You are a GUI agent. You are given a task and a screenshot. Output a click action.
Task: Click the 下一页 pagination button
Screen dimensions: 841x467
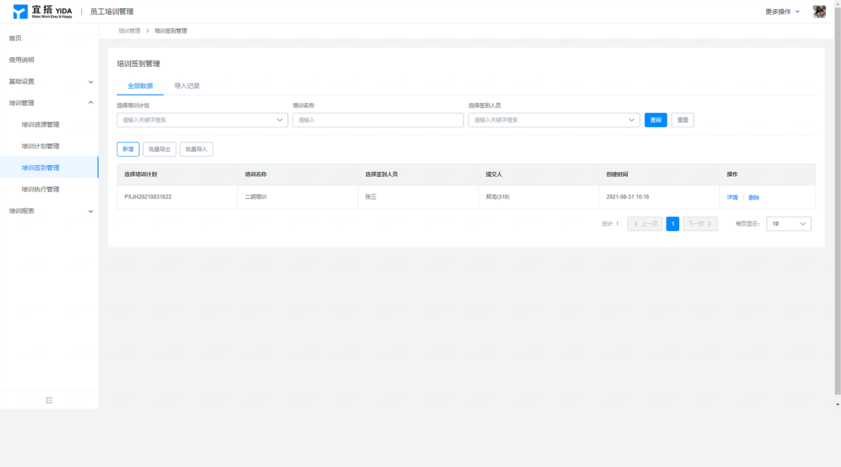click(x=700, y=224)
